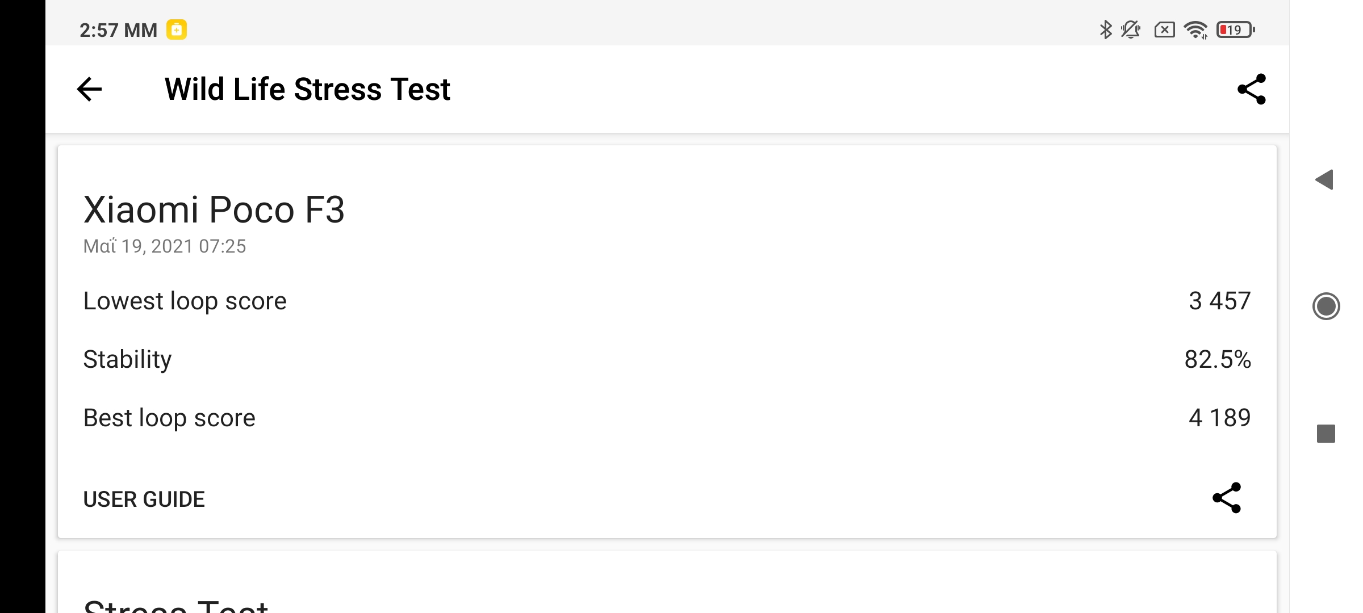This screenshot has height=613, width=1363.
Task: Open the USER GUIDE link
Action: click(x=144, y=499)
